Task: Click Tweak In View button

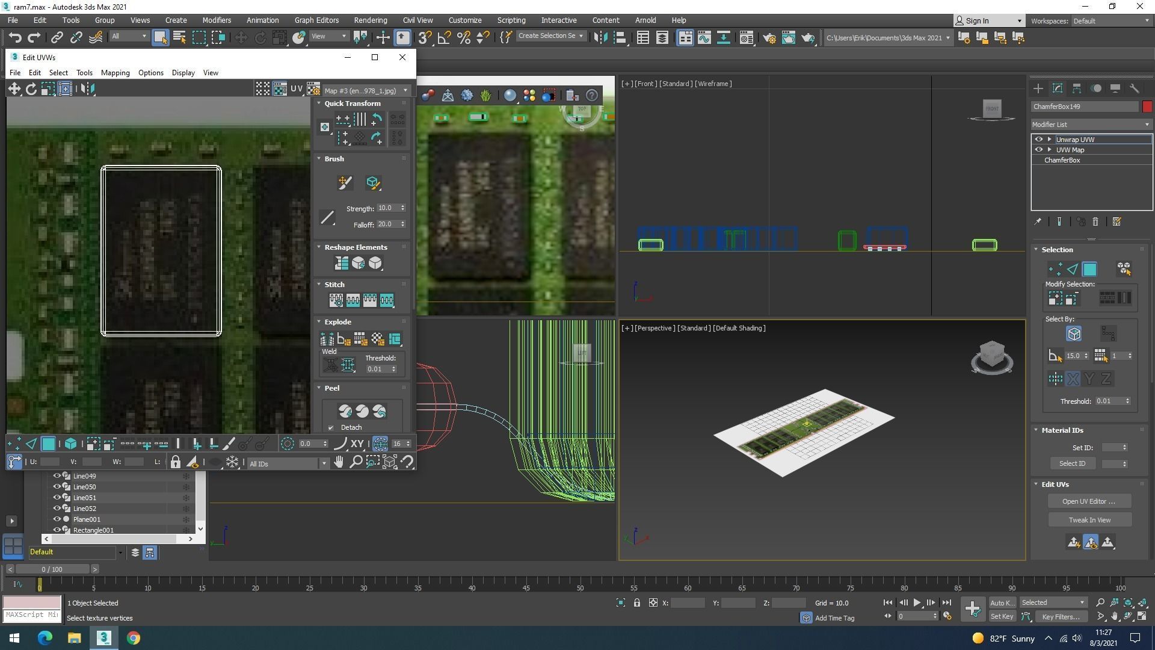Action: [1089, 520]
